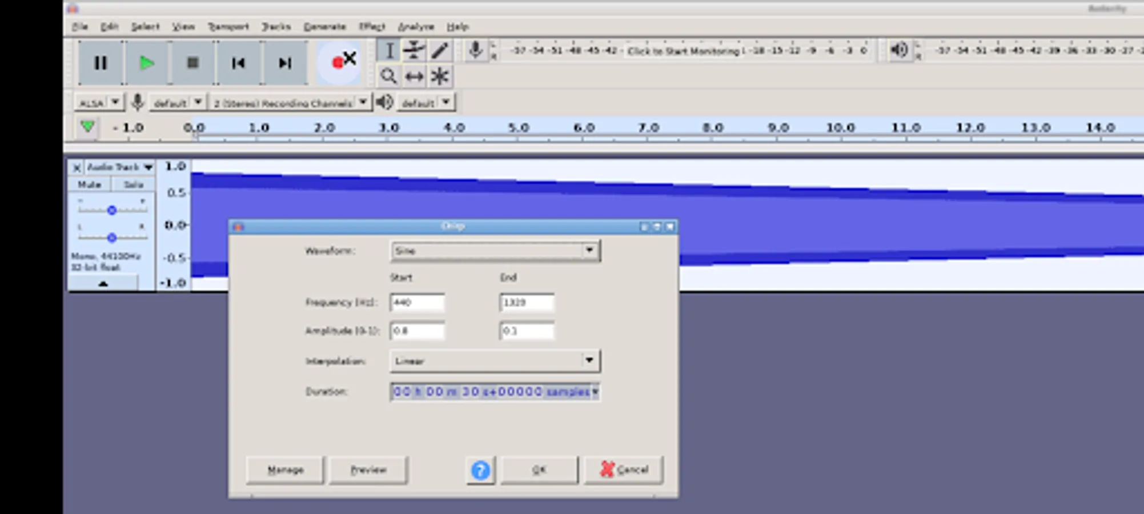
Task: Open the Transport menu
Action: pyautogui.click(x=228, y=26)
